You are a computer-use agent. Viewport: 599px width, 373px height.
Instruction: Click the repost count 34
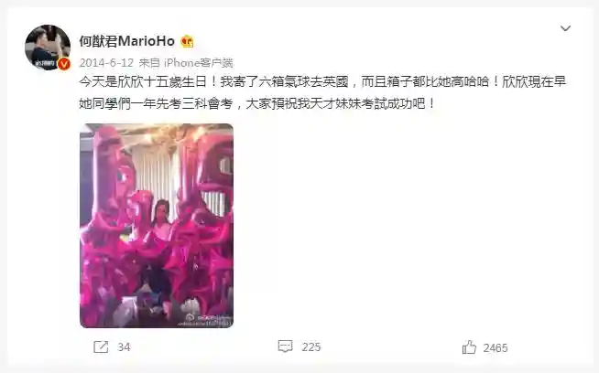124,347
